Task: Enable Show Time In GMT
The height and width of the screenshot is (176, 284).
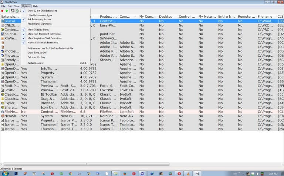Action: (37, 53)
